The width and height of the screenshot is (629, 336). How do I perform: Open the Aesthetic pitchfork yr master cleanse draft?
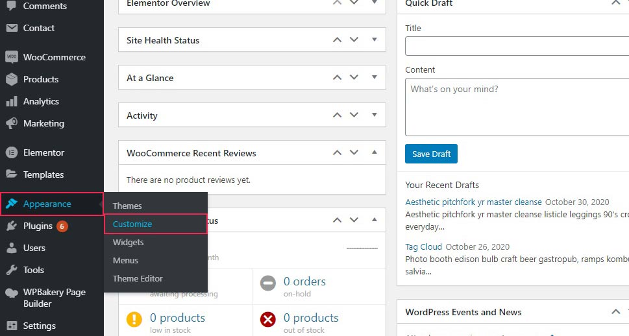tap(473, 202)
